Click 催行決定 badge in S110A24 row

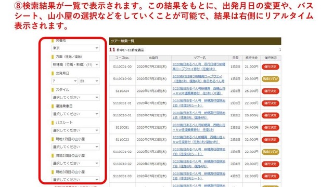click(271, 91)
